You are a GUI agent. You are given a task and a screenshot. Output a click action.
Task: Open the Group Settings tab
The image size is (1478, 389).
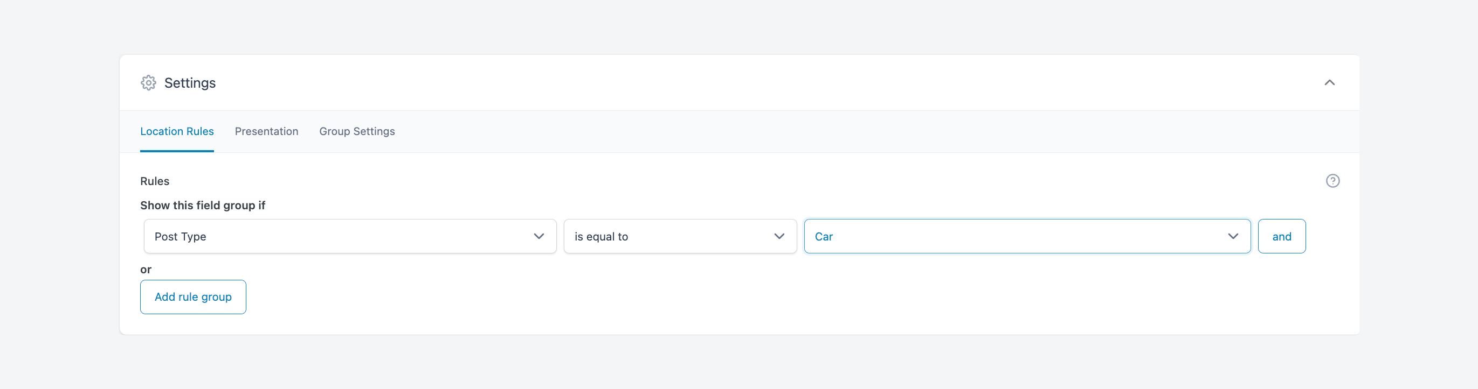coord(357,131)
